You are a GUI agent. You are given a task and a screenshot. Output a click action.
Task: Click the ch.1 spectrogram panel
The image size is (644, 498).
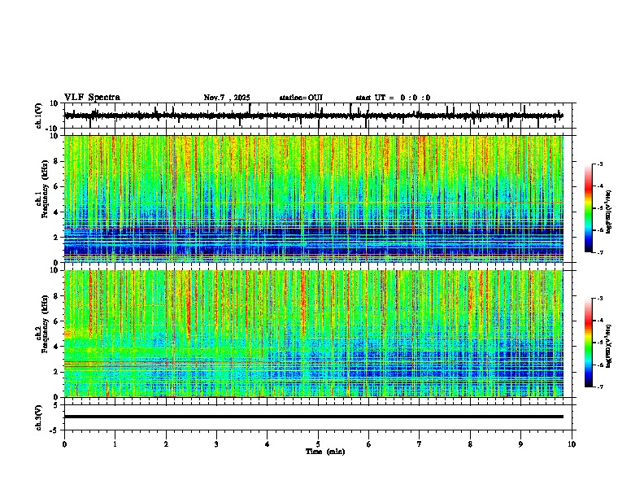314,199
